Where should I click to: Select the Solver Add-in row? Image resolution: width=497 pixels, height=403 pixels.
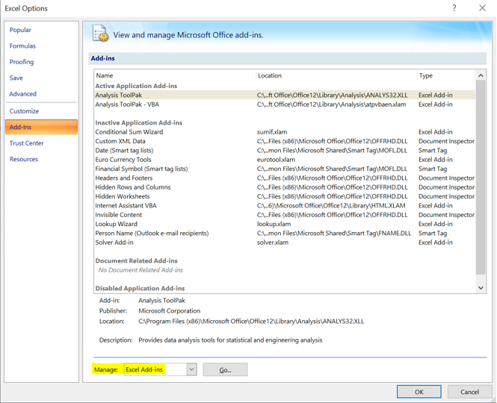pyautogui.click(x=285, y=243)
